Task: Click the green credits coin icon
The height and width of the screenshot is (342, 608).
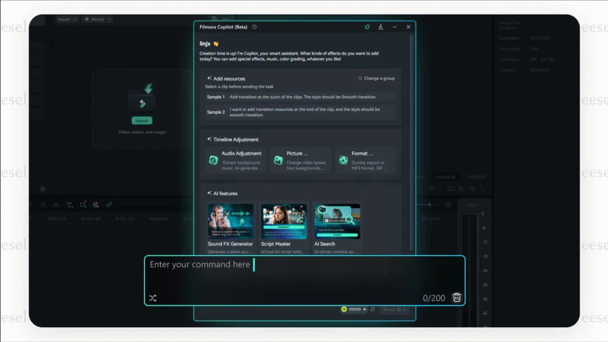Action: [x=344, y=309]
